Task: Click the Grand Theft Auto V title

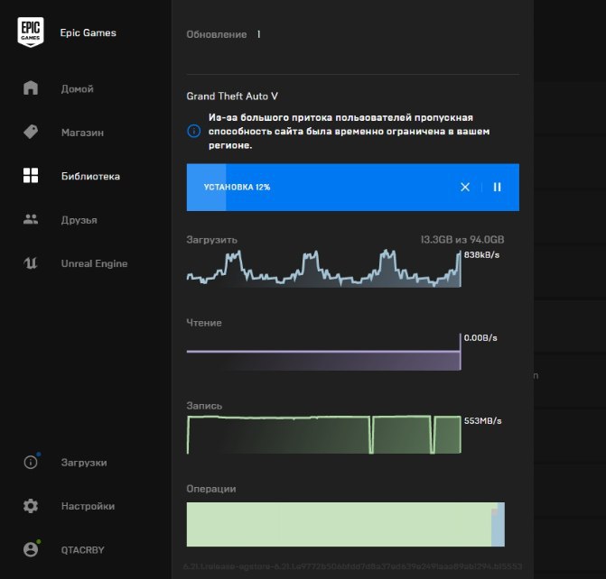Action: tap(232, 96)
